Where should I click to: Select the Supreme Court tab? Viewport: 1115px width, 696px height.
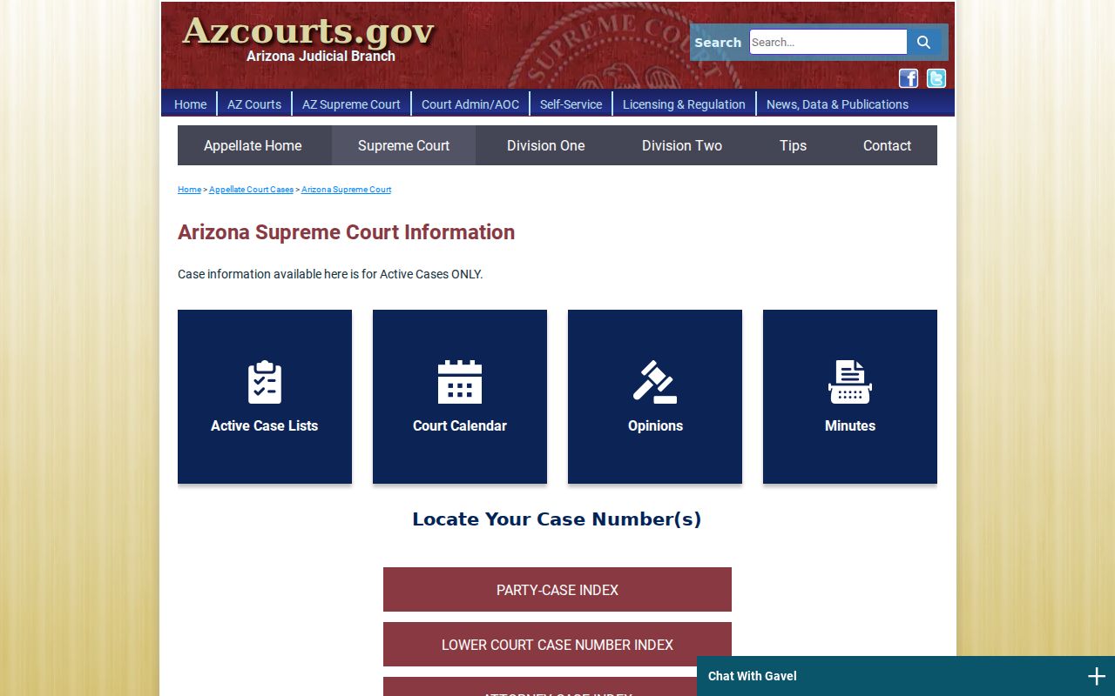[403, 145]
